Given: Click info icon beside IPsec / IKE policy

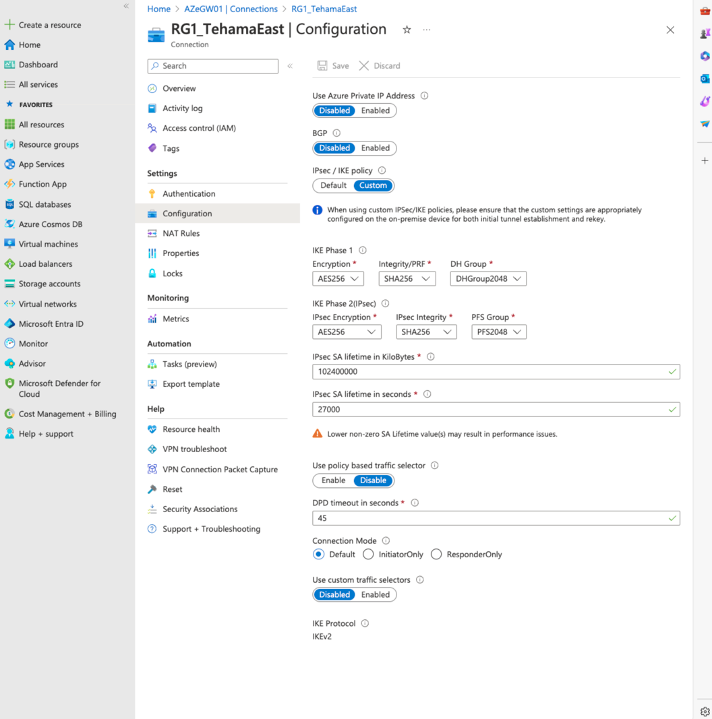Looking at the screenshot, I should [x=382, y=170].
